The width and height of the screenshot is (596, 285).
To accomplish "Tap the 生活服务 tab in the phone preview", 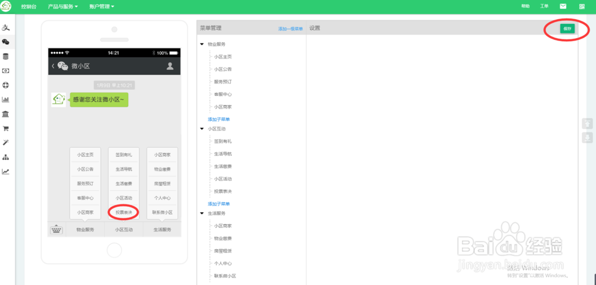I will tap(162, 230).
